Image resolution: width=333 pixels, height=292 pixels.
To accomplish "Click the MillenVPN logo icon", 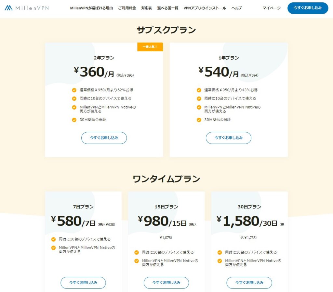I will pyautogui.click(x=9, y=8).
